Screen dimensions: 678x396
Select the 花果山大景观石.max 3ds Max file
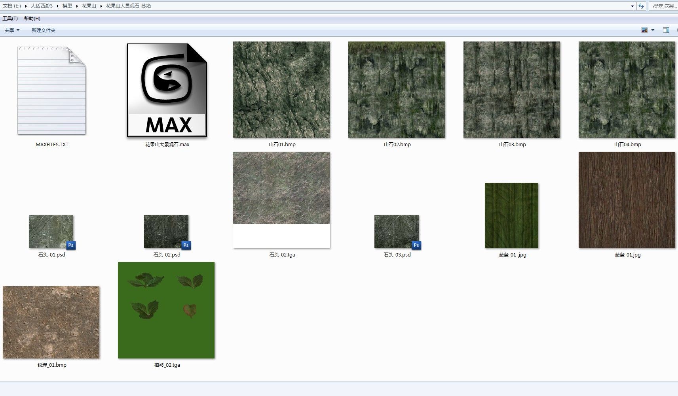tap(167, 91)
